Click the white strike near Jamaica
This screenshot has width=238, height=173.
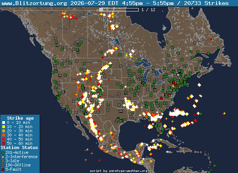[x=167, y=152]
